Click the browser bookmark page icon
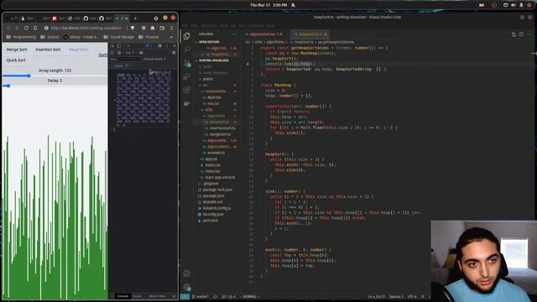Screen dimensions: 537x302 (35, 28)
